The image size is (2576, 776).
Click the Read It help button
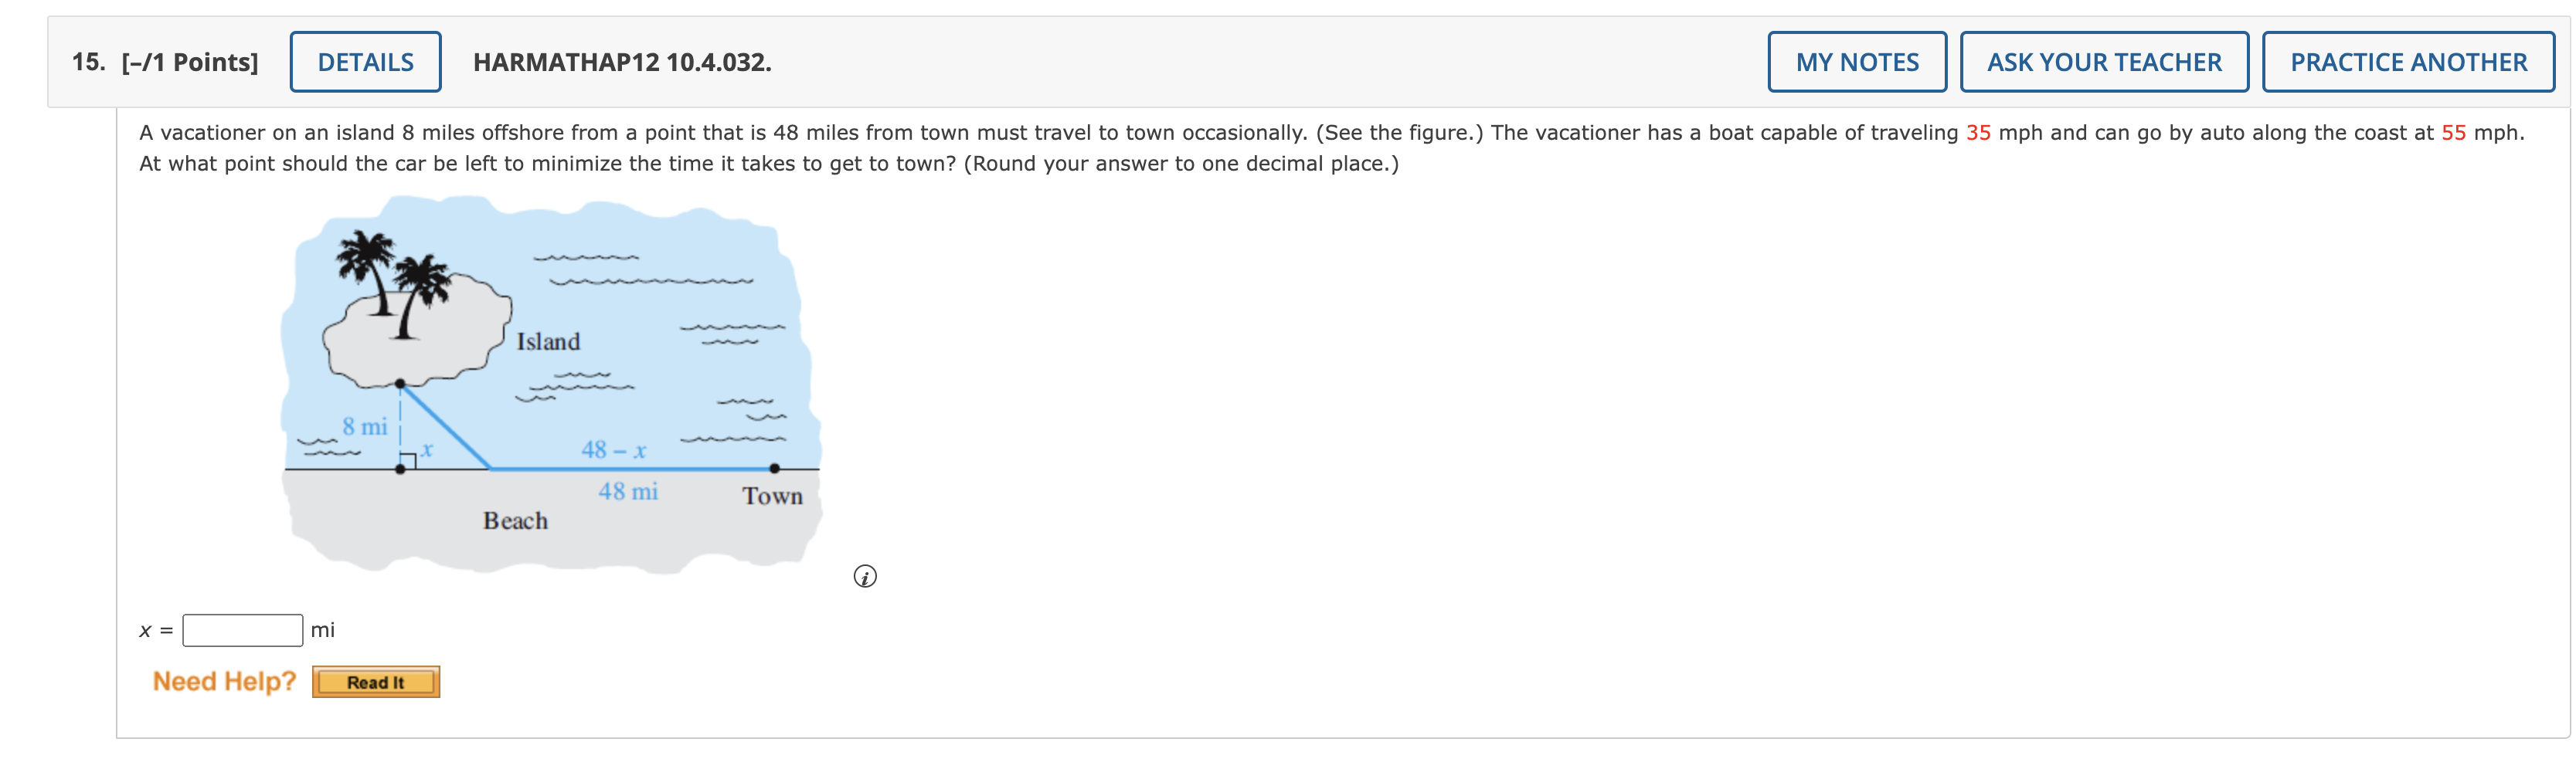tap(375, 682)
